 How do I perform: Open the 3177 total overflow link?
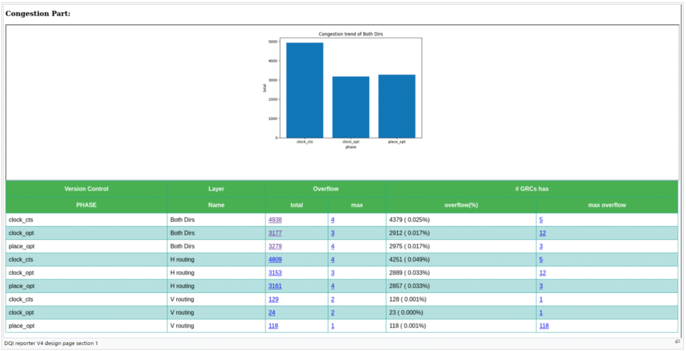pyautogui.click(x=275, y=233)
